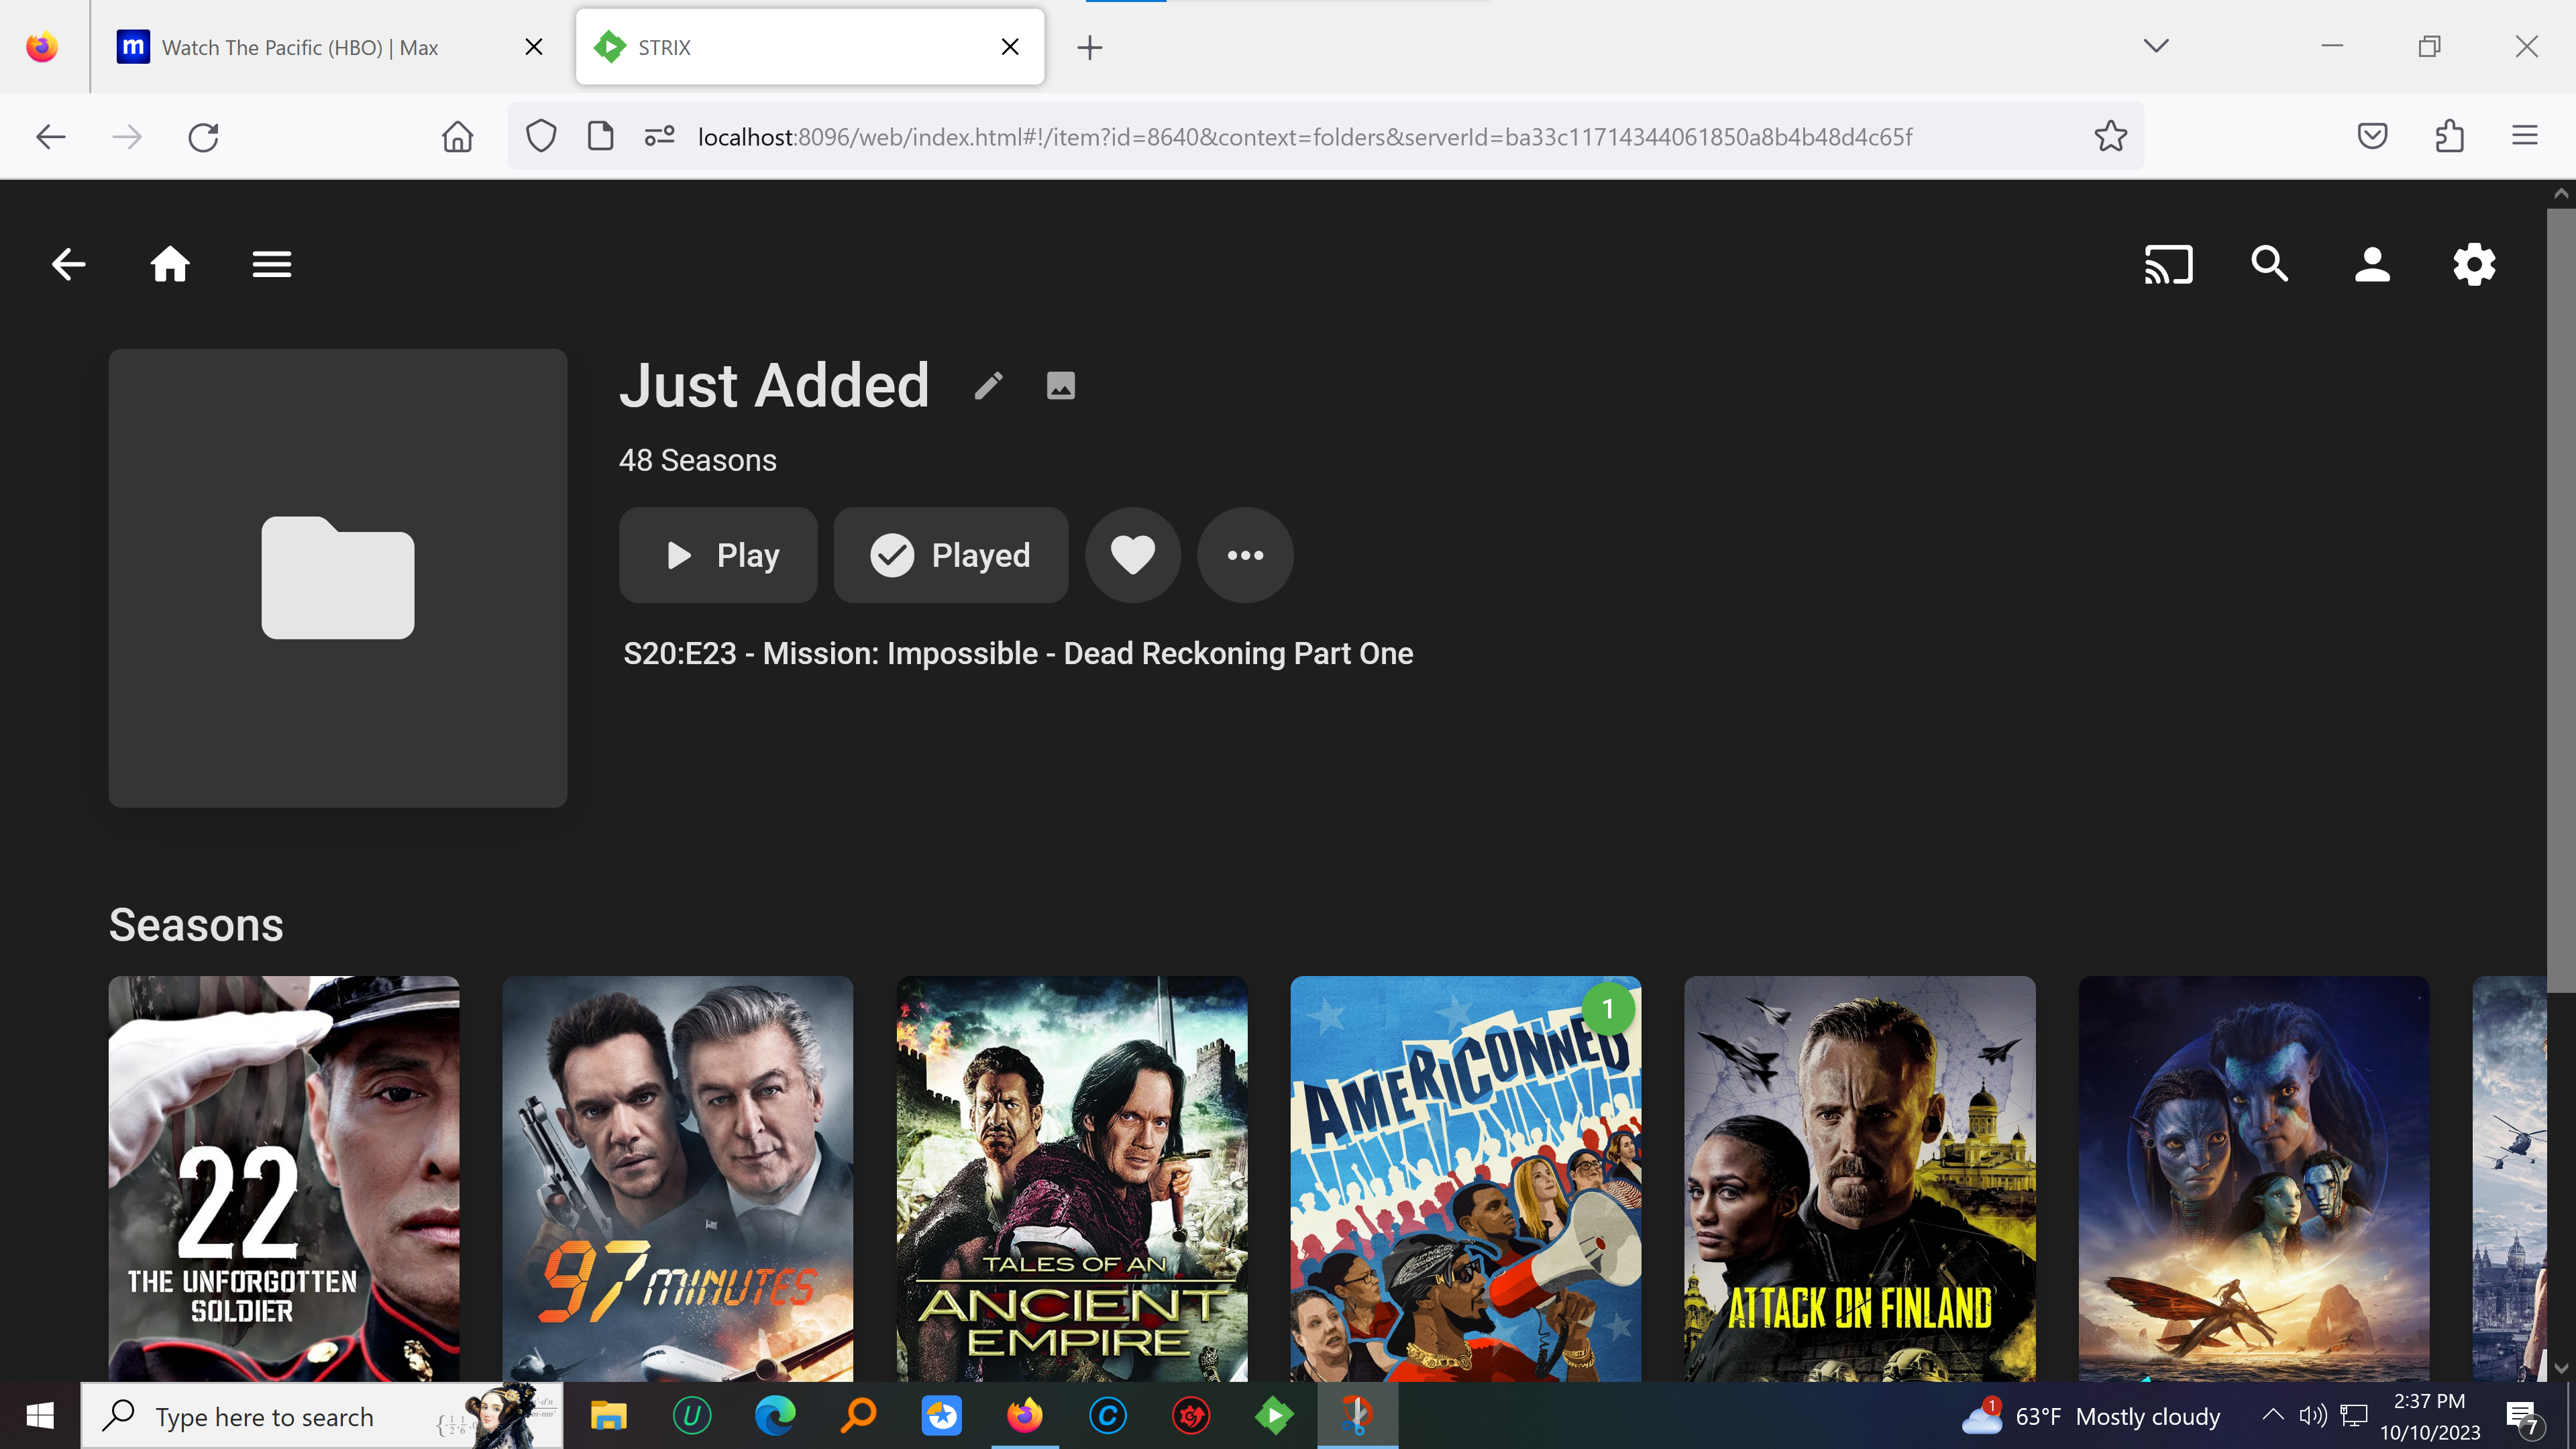This screenshot has width=2576, height=1449.
Task: Open the settings gear in app header
Action: tap(2473, 265)
